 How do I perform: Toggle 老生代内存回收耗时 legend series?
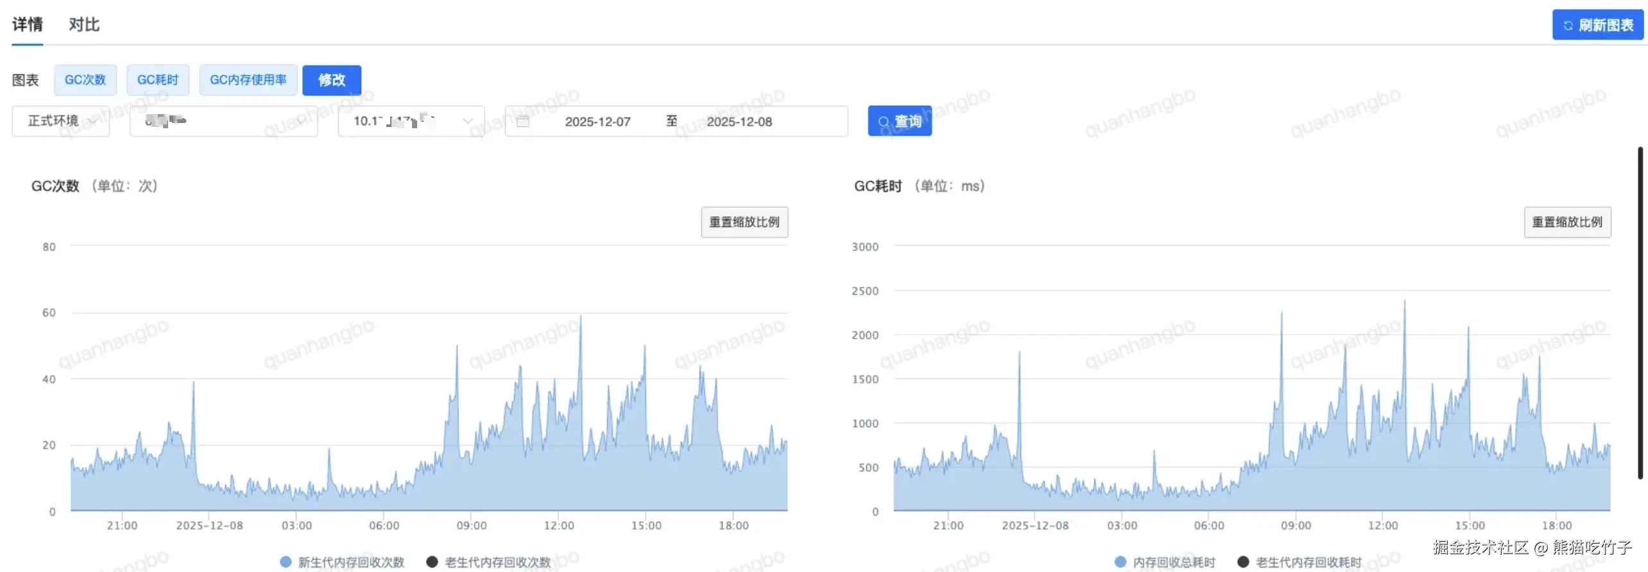click(x=1300, y=562)
